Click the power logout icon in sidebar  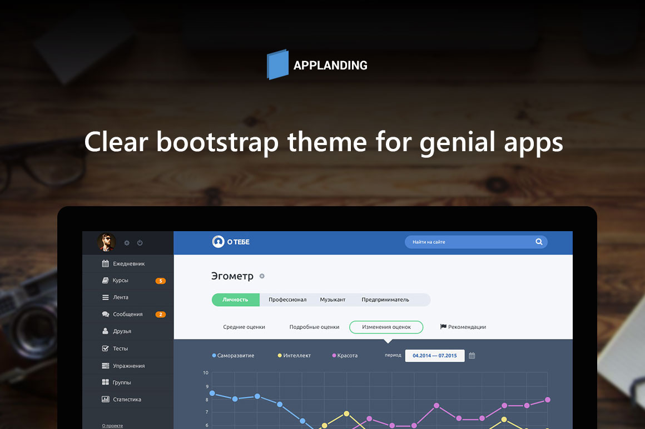click(x=140, y=243)
